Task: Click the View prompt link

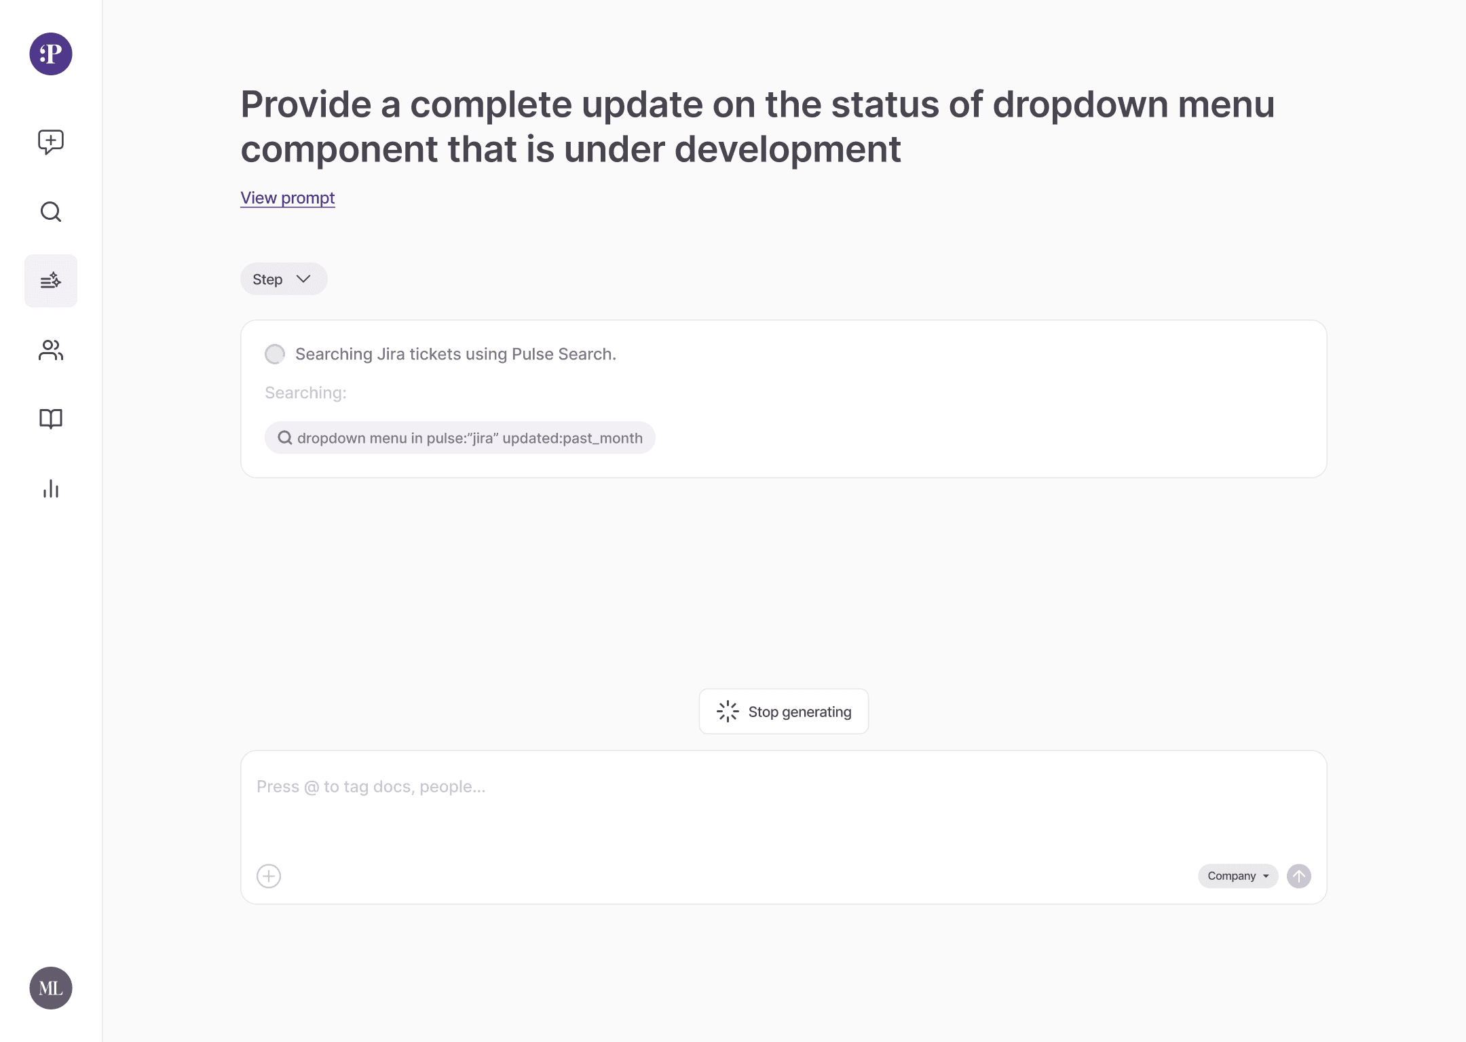Action: pyautogui.click(x=287, y=197)
